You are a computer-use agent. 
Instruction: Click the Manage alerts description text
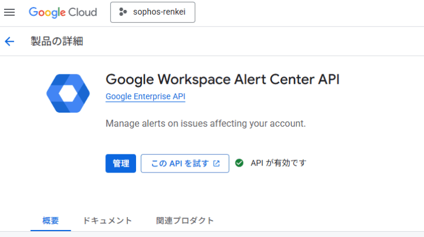[206, 124]
